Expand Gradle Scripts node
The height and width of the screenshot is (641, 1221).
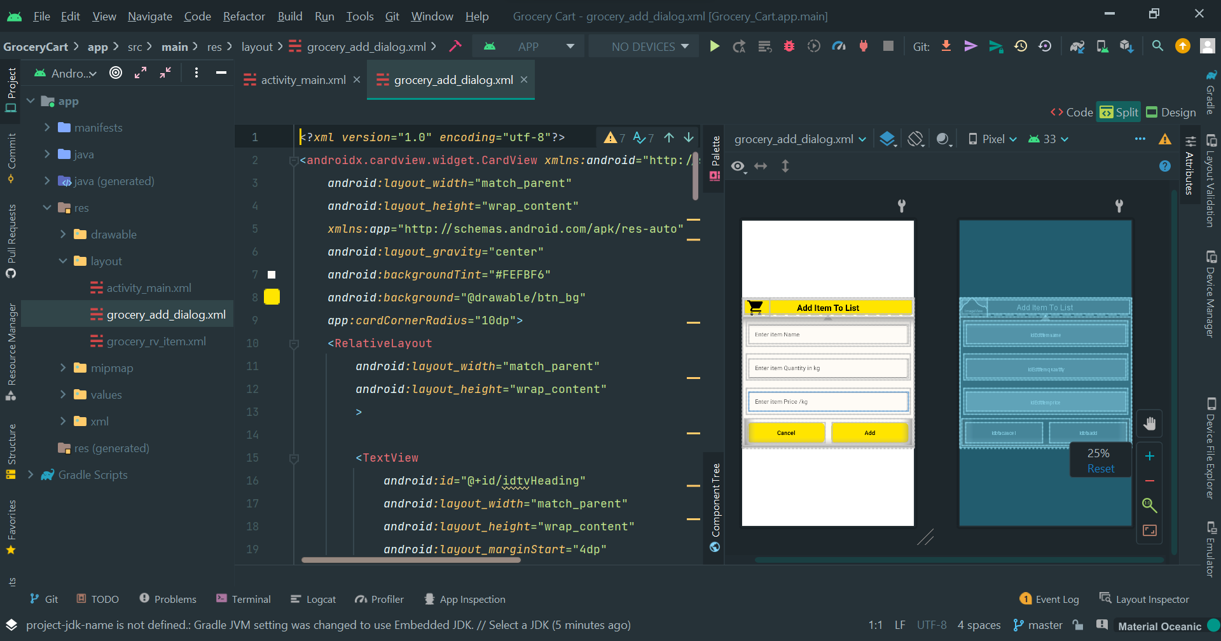[x=31, y=474]
